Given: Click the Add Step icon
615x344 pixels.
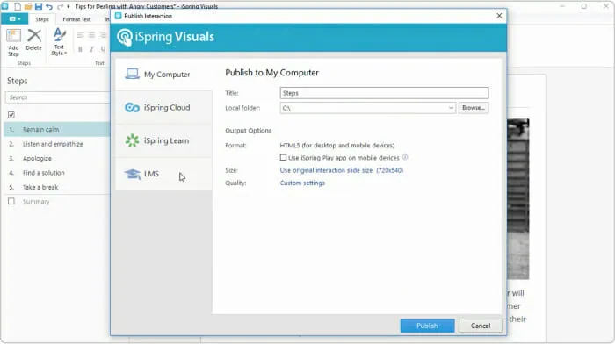Looking at the screenshot, I should (x=13, y=42).
